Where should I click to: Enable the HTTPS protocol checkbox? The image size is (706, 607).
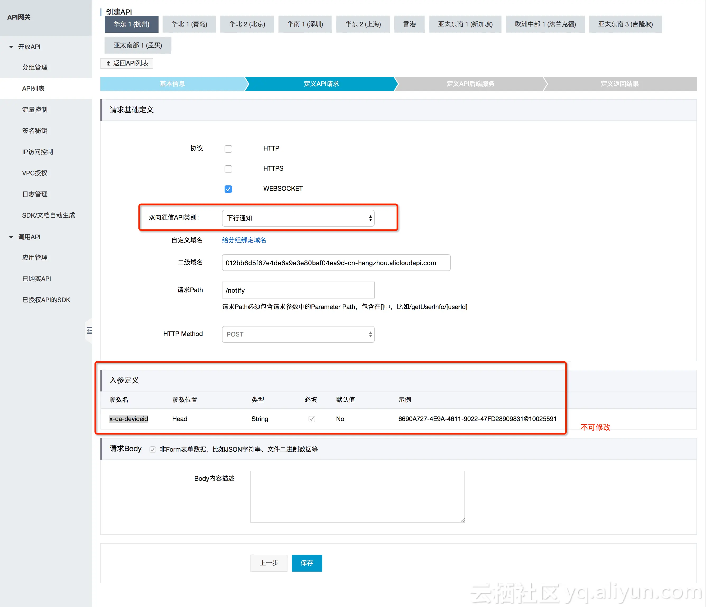[228, 169]
